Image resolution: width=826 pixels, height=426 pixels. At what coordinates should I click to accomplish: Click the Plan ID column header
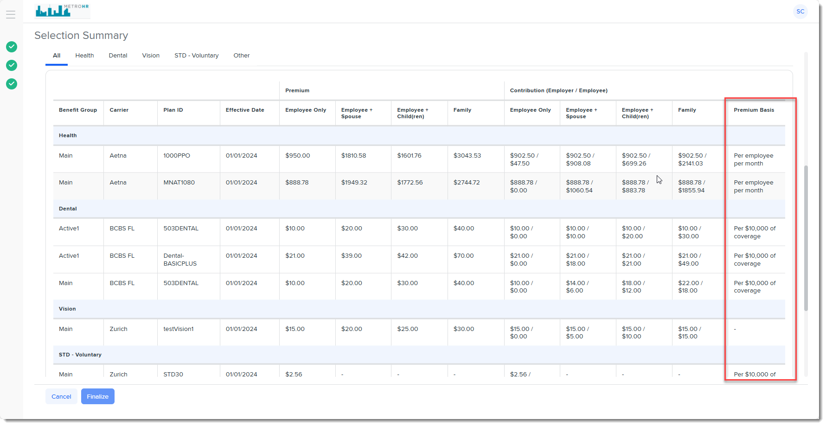173,110
